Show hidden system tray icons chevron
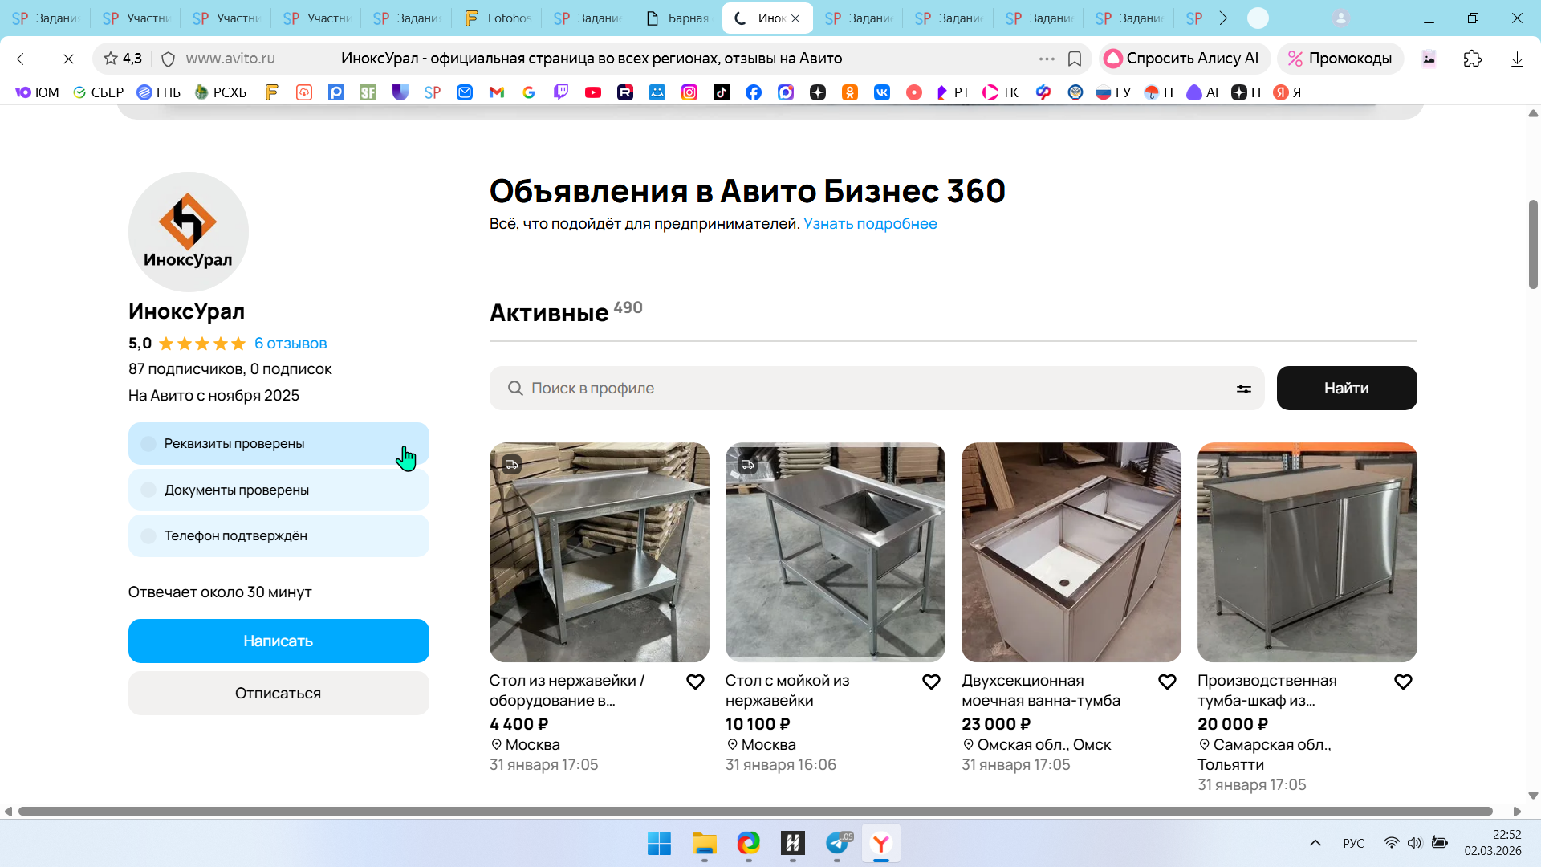This screenshot has height=867, width=1541. pos(1315,843)
